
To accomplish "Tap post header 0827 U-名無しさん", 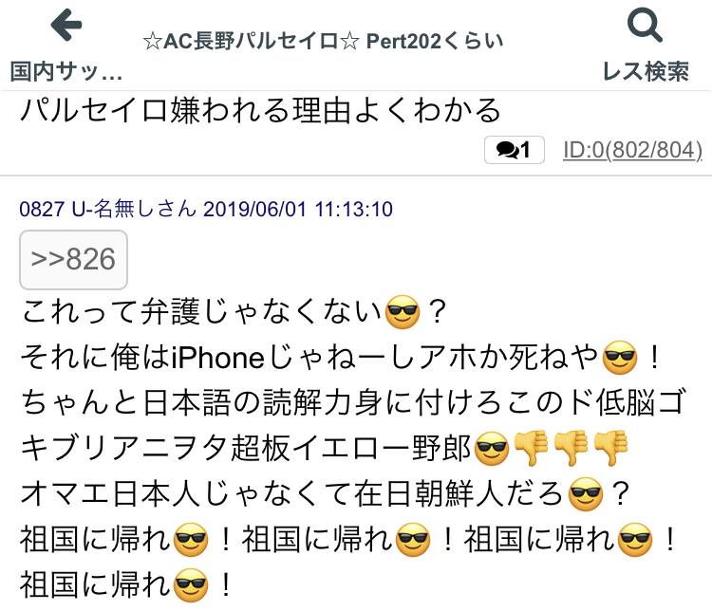I will coord(107,210).
